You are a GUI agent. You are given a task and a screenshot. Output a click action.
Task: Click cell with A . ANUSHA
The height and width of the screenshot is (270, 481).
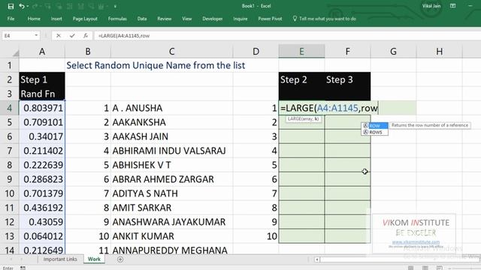coord(172,108)
